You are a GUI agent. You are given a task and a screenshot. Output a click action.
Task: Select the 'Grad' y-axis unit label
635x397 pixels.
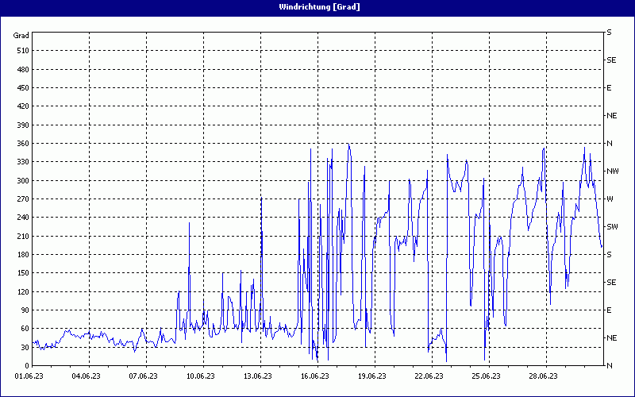[x=21, y=36]
